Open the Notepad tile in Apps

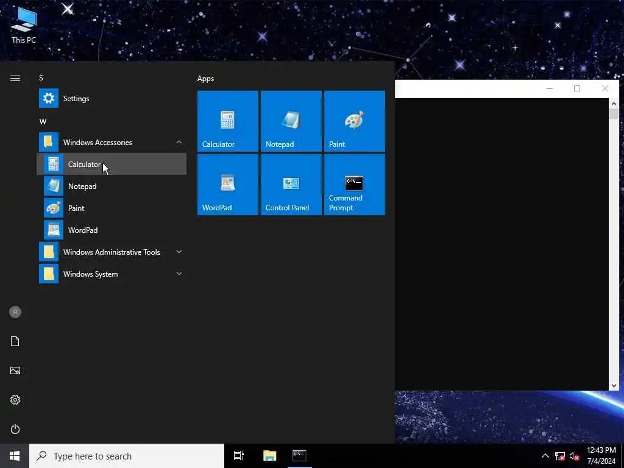tap(291, 121)
